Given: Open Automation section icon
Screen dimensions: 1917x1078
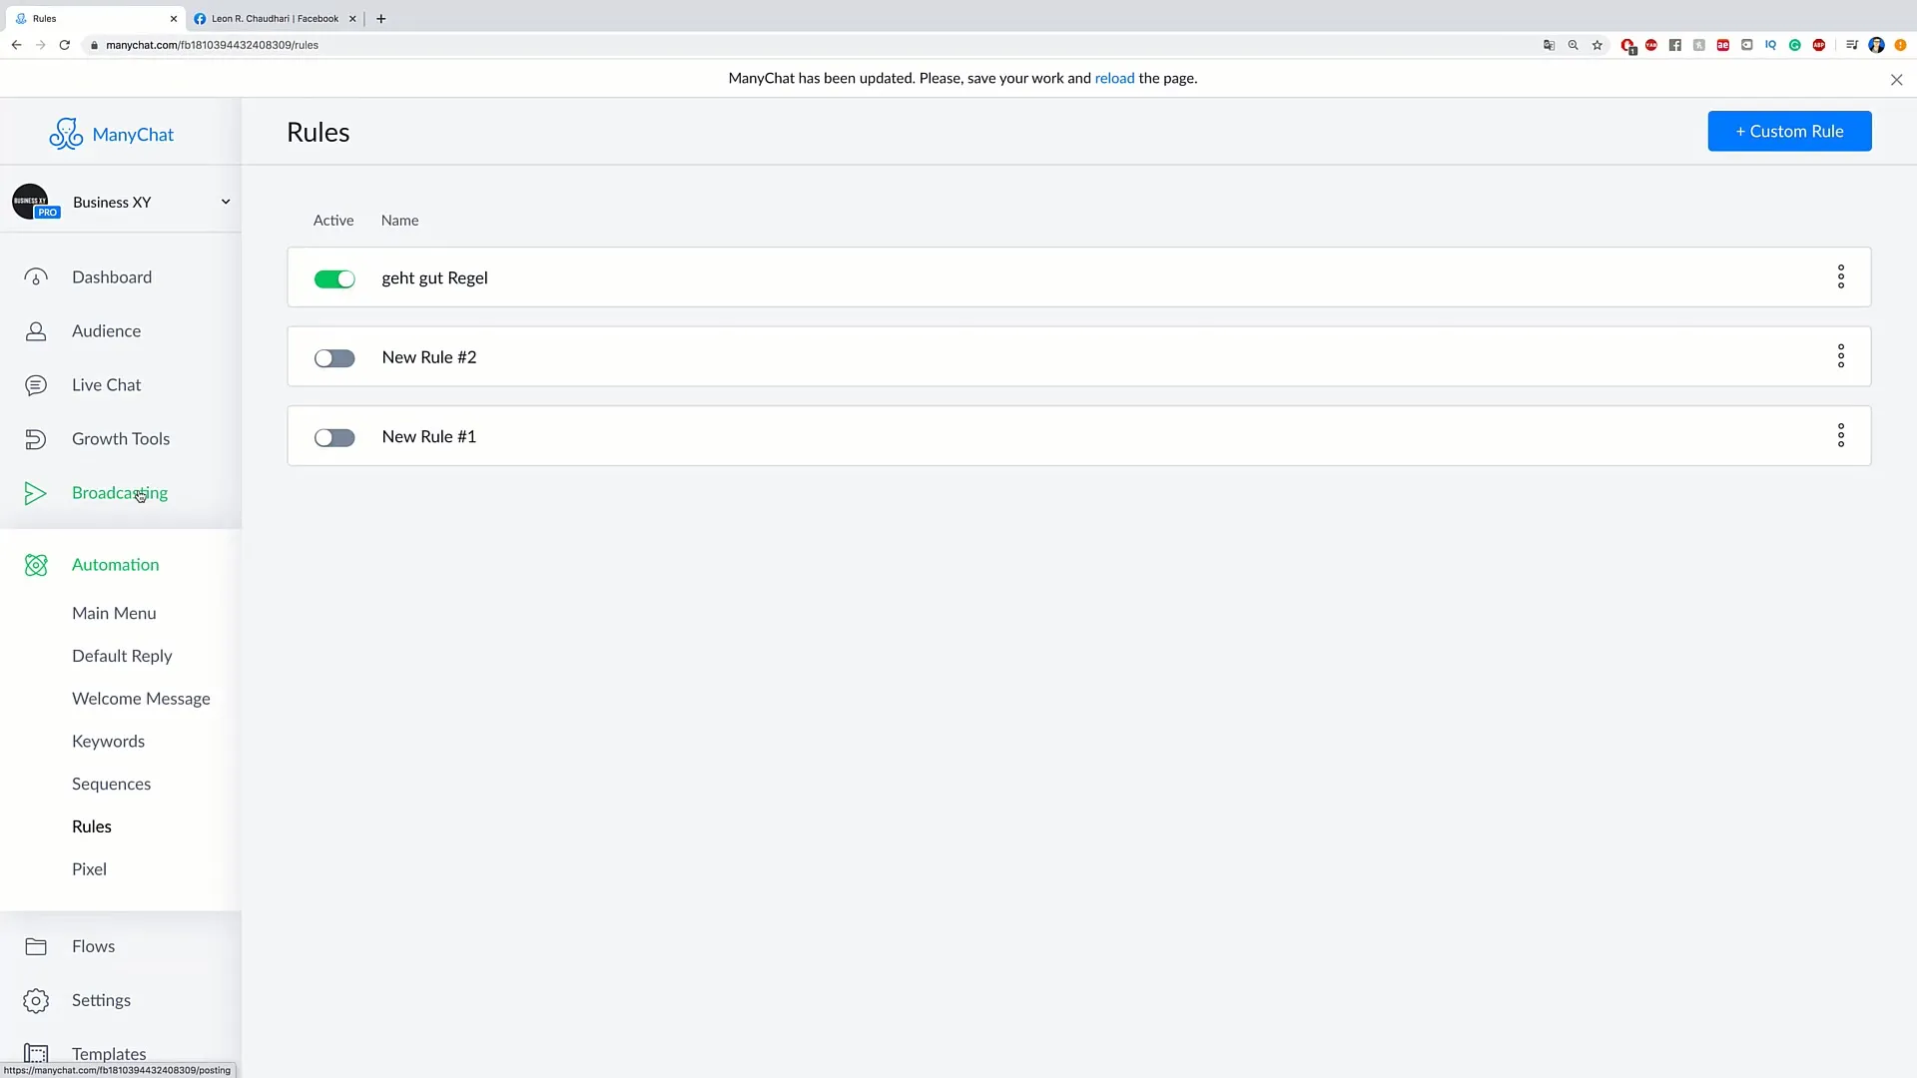Looking at the screenshot, I should click(36, 563).
